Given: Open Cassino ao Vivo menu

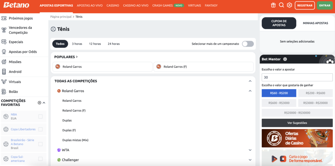Looking at the screenshot, I should [x=136, y=6].
